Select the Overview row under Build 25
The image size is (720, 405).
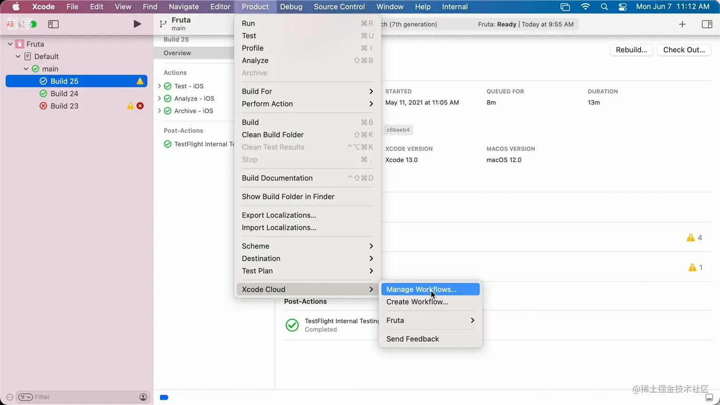[194, 53]
